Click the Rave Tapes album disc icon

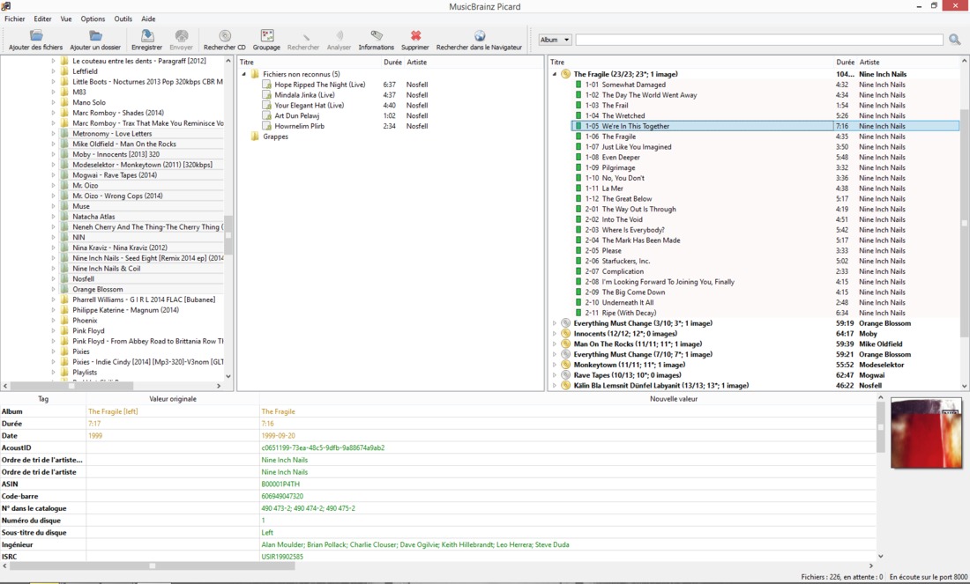coord(565,375)
